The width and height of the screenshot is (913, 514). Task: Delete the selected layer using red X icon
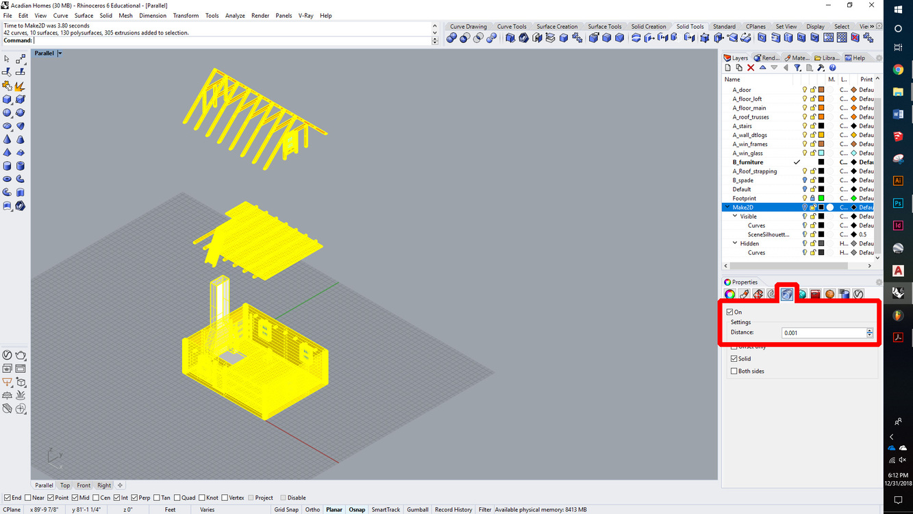pos(751,68)
